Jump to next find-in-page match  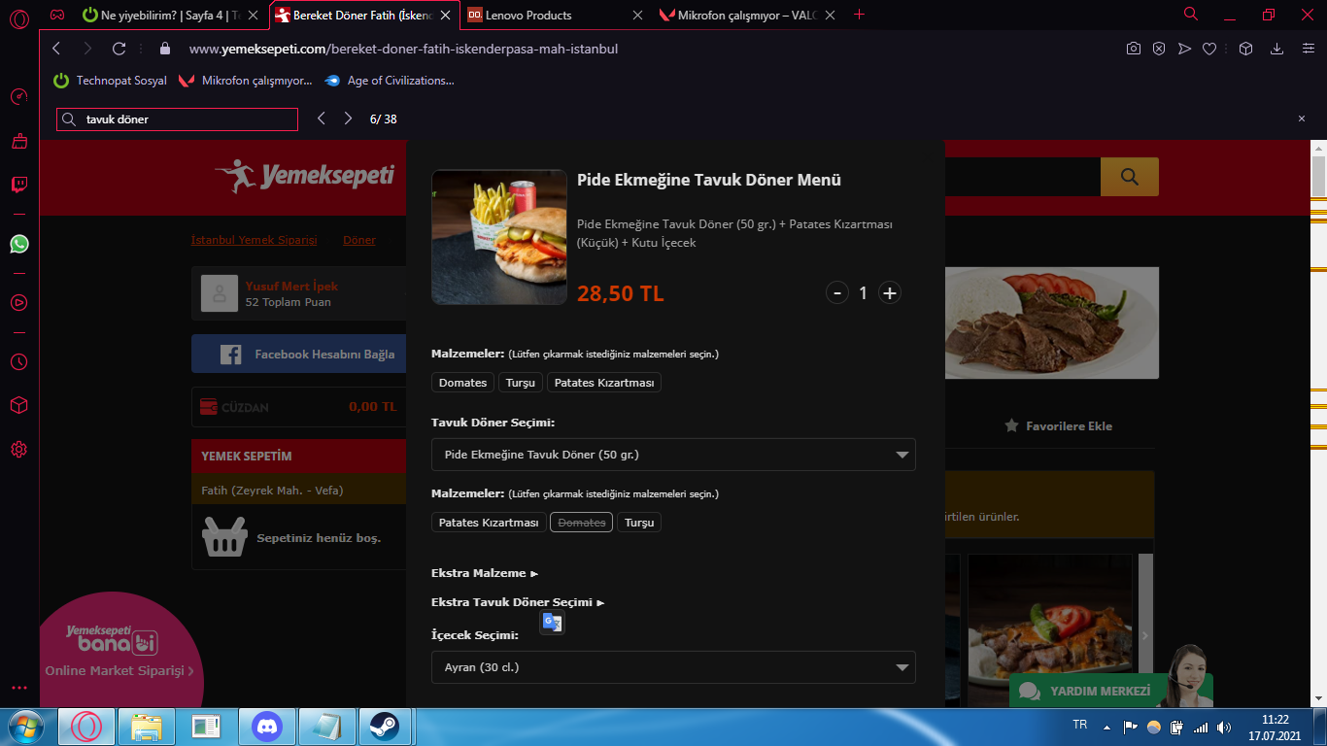coord(349,119)
